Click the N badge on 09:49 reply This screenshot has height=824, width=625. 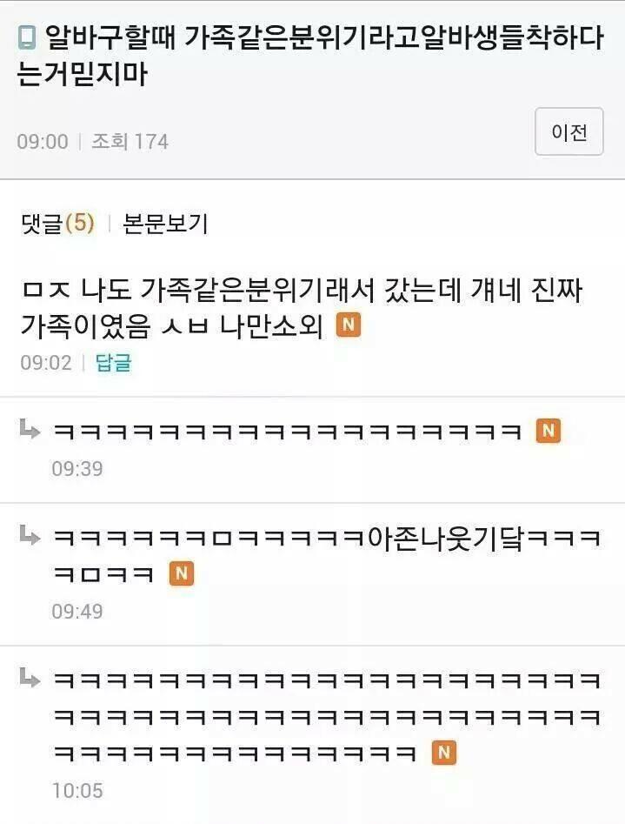click(181, 573)
